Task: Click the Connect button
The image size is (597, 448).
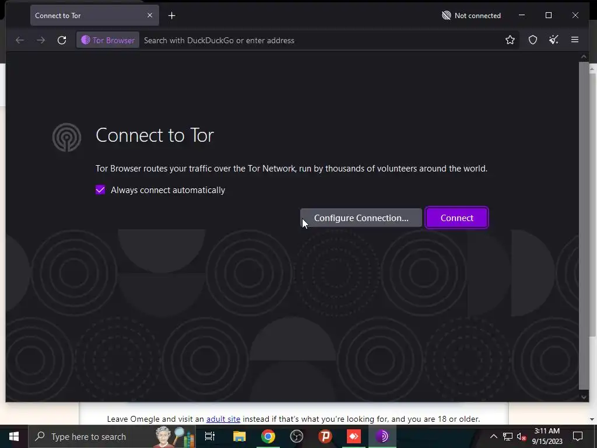Action: [x=456, y=218]
